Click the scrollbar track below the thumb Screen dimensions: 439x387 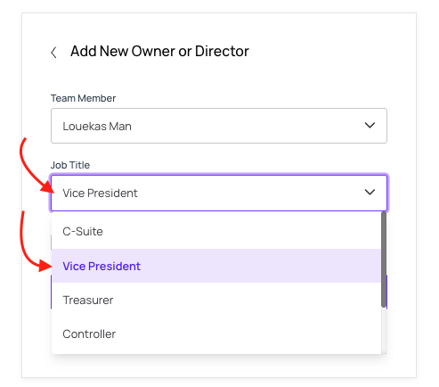click(384, 331)
